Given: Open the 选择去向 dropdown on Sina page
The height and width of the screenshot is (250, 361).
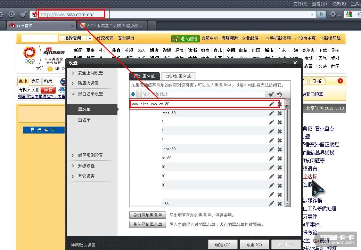Looking at the screenshot, I should (76, 38).
